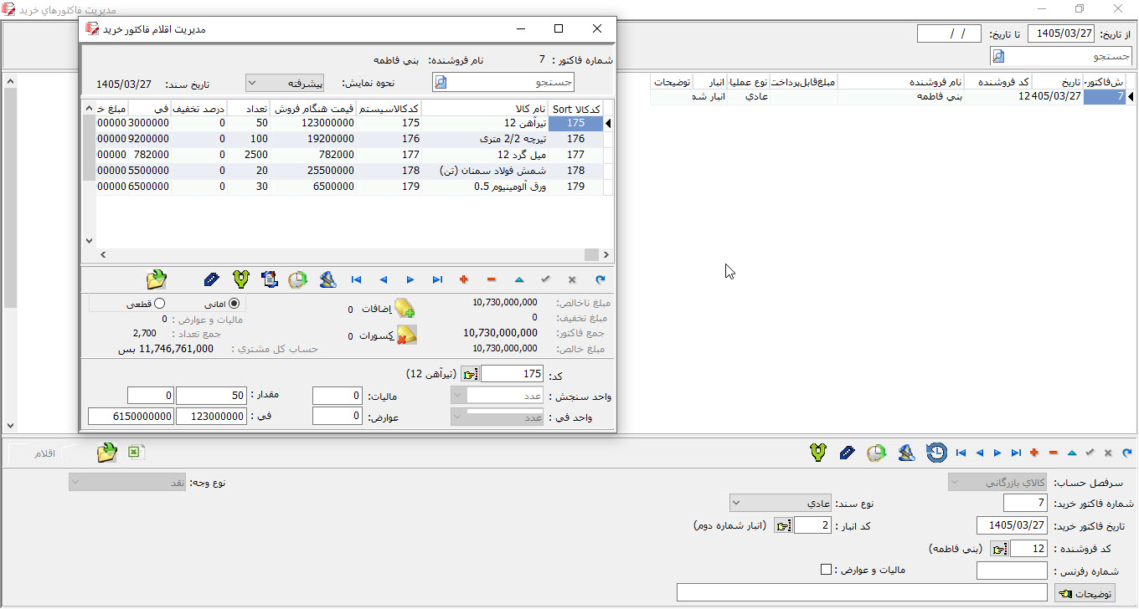Click the vertical scrollbar at main window left edge

tap(10, 253)
